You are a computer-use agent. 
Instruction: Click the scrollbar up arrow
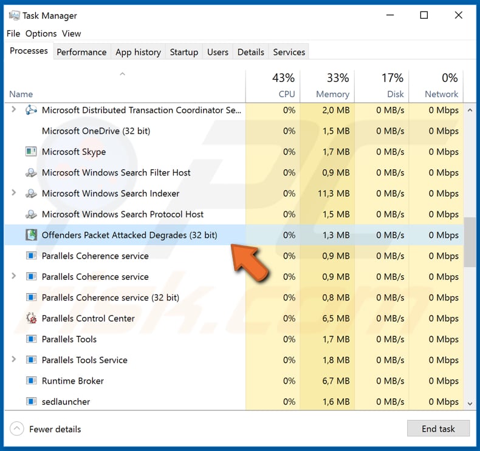470,110
